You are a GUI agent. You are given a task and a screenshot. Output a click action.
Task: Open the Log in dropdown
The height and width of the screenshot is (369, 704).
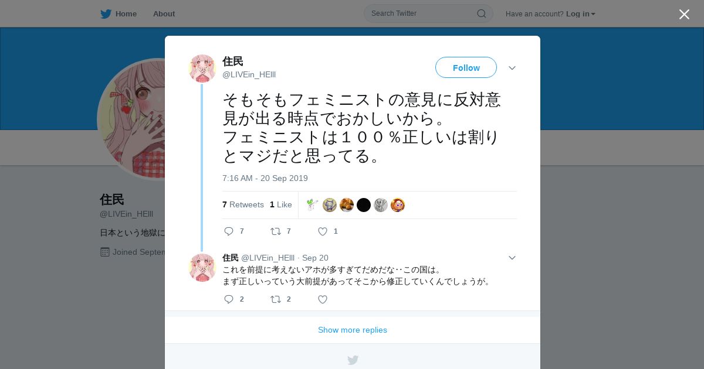[580, 13]
